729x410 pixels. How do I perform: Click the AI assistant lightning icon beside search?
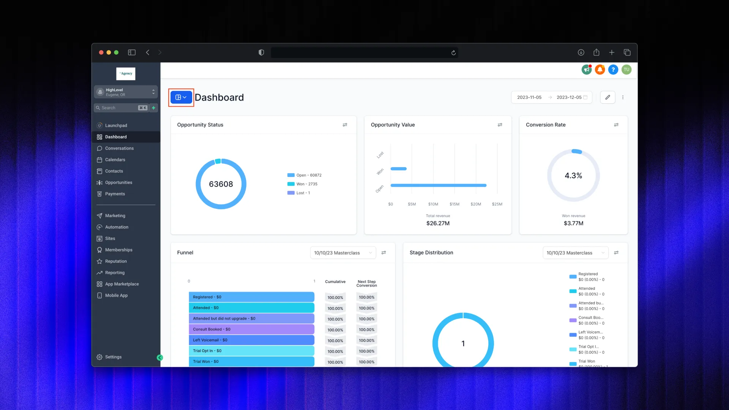coord(153,108)
